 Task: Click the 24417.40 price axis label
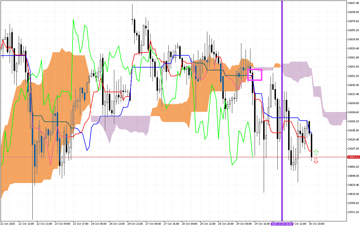coord(353,3)
